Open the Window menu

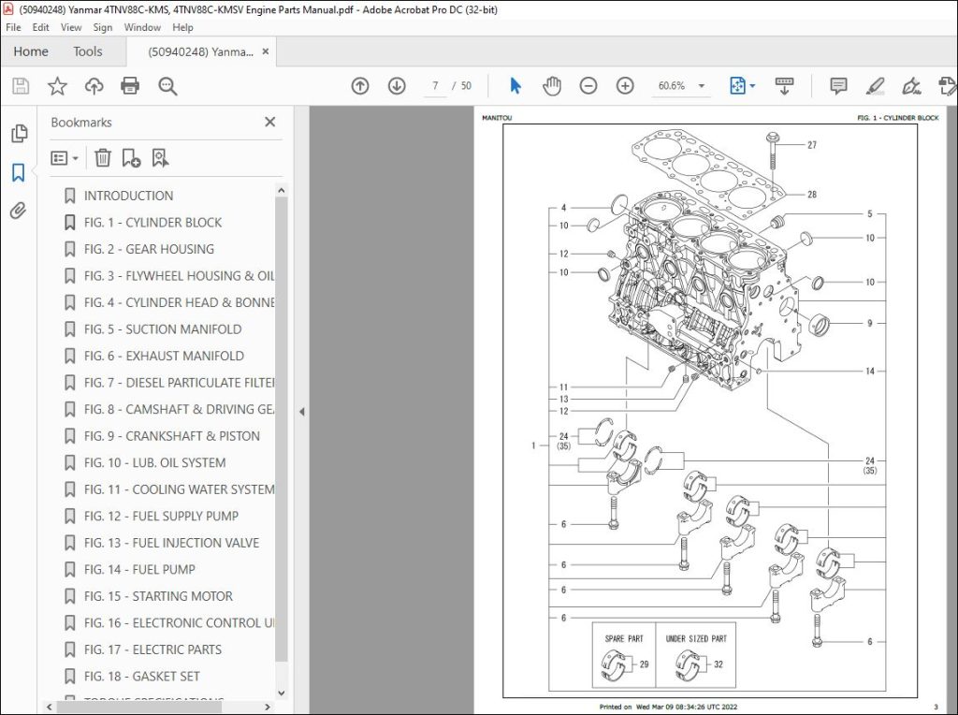tap(142, 27)
